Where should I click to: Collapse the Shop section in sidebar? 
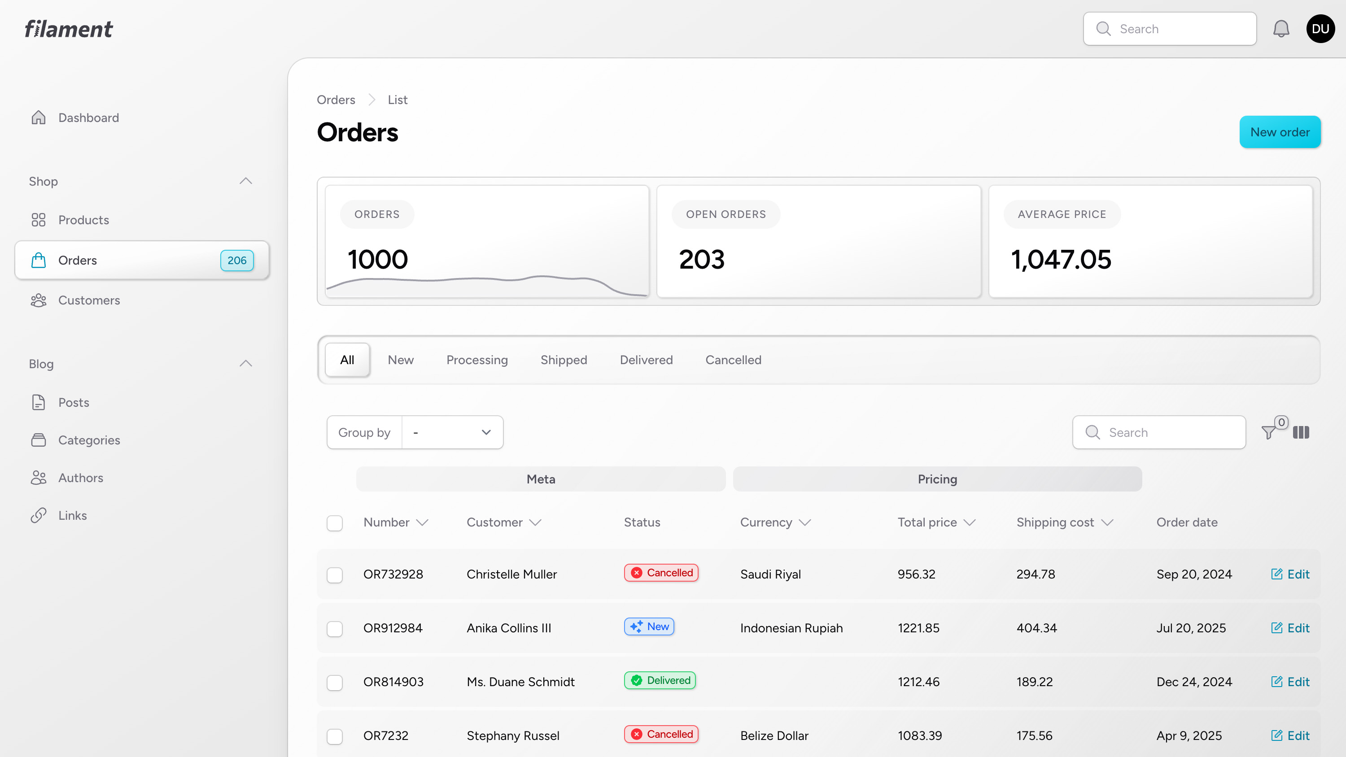click(245, 181)
